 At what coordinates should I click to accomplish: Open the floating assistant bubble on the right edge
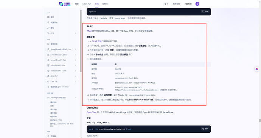257,69
